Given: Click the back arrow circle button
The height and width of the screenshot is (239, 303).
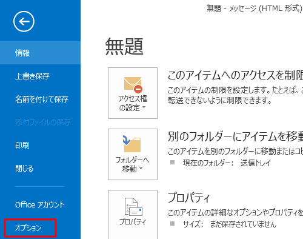Looking at the screenshot, I should tap(24, 21).
